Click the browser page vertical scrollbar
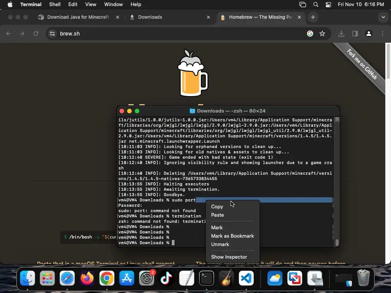This screenshot has width=391, height=293. click(388, 62)
